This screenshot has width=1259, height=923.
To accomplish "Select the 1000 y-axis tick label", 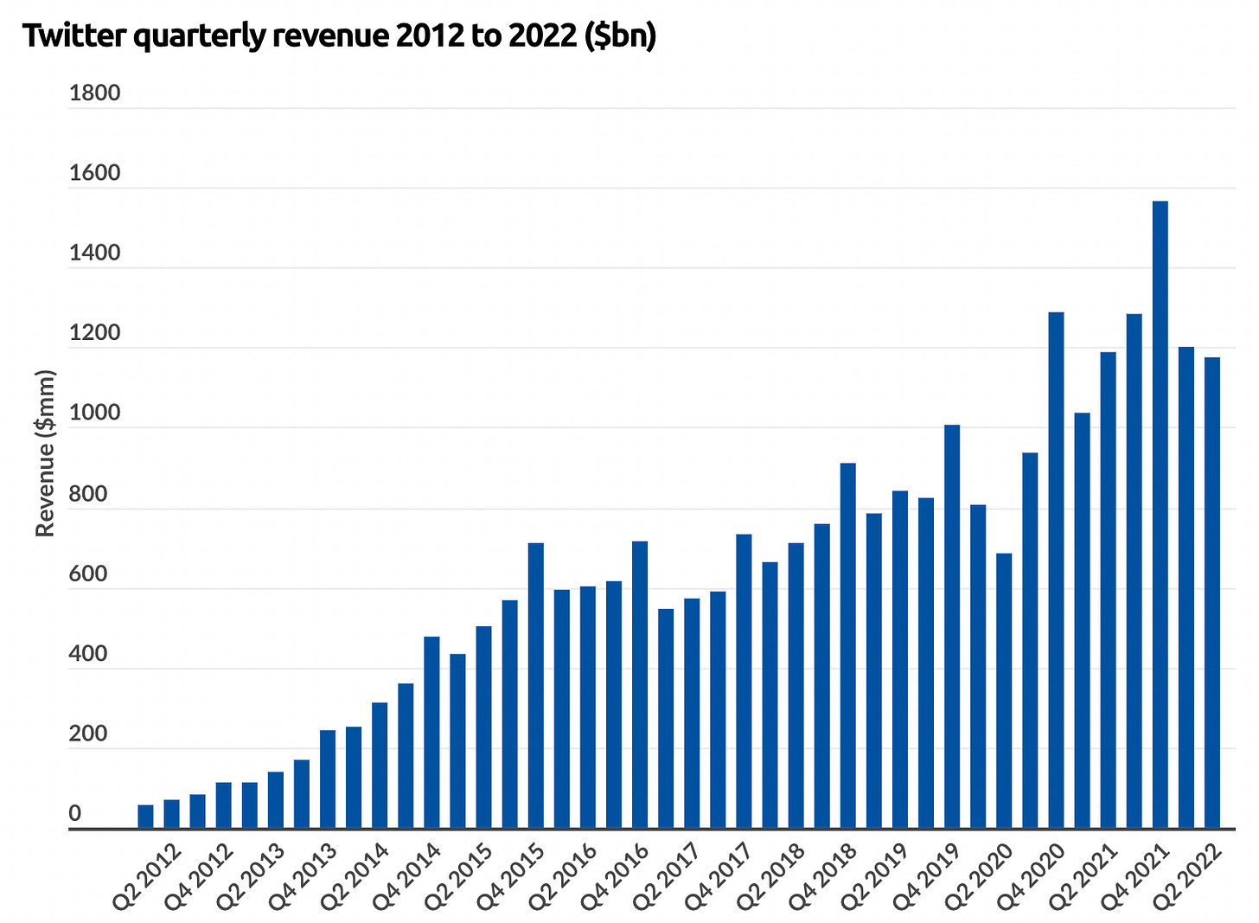I will [x=94, y=413].
